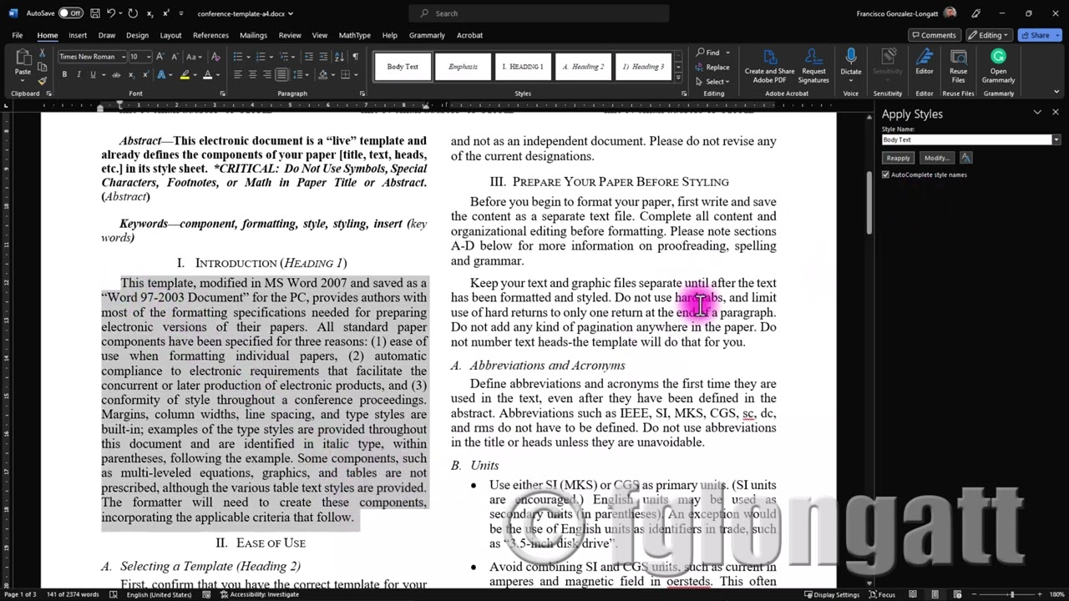
Task: Click the Cut scissors icon
Action: [43, 53]
